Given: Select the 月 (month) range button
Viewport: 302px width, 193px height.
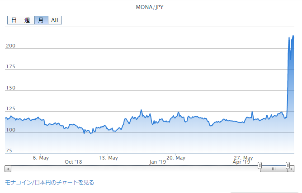Looking at the screenshot, I should click(41, 20).
